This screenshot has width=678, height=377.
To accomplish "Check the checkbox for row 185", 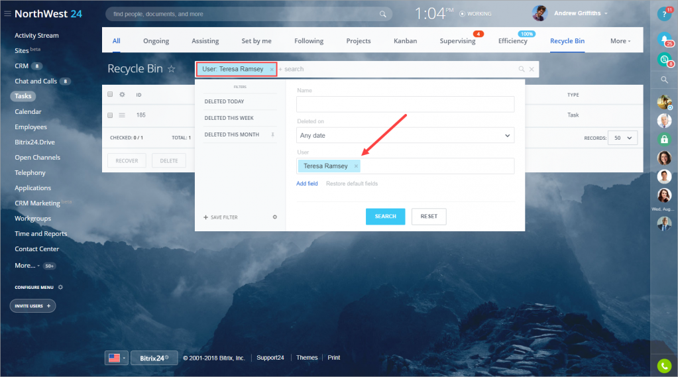I will click(110, 115).
